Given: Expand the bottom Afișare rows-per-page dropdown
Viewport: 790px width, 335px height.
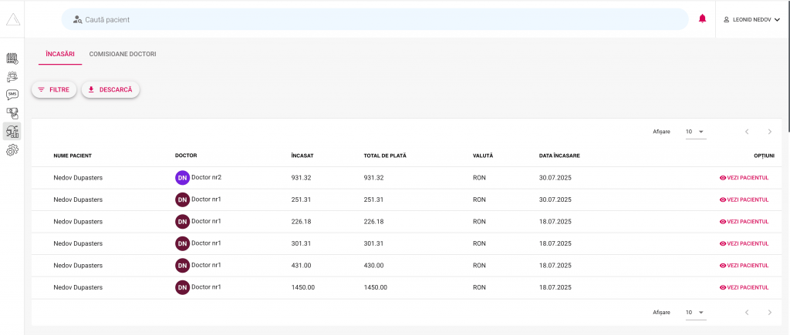Looking at the screenshot, I should 695,313.
